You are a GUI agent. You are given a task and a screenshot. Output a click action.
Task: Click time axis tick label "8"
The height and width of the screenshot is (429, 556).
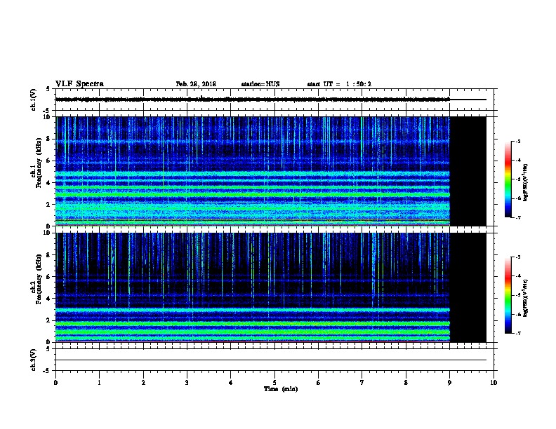click(x=406, y=383)
